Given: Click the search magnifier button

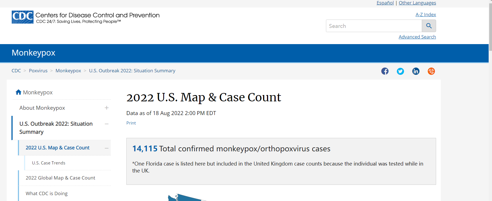Looking at the screenshot, I should click(429, 26).
